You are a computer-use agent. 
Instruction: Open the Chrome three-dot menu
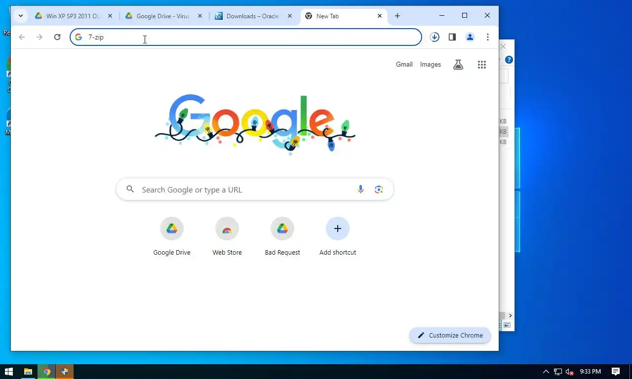(x=488, y=37)
